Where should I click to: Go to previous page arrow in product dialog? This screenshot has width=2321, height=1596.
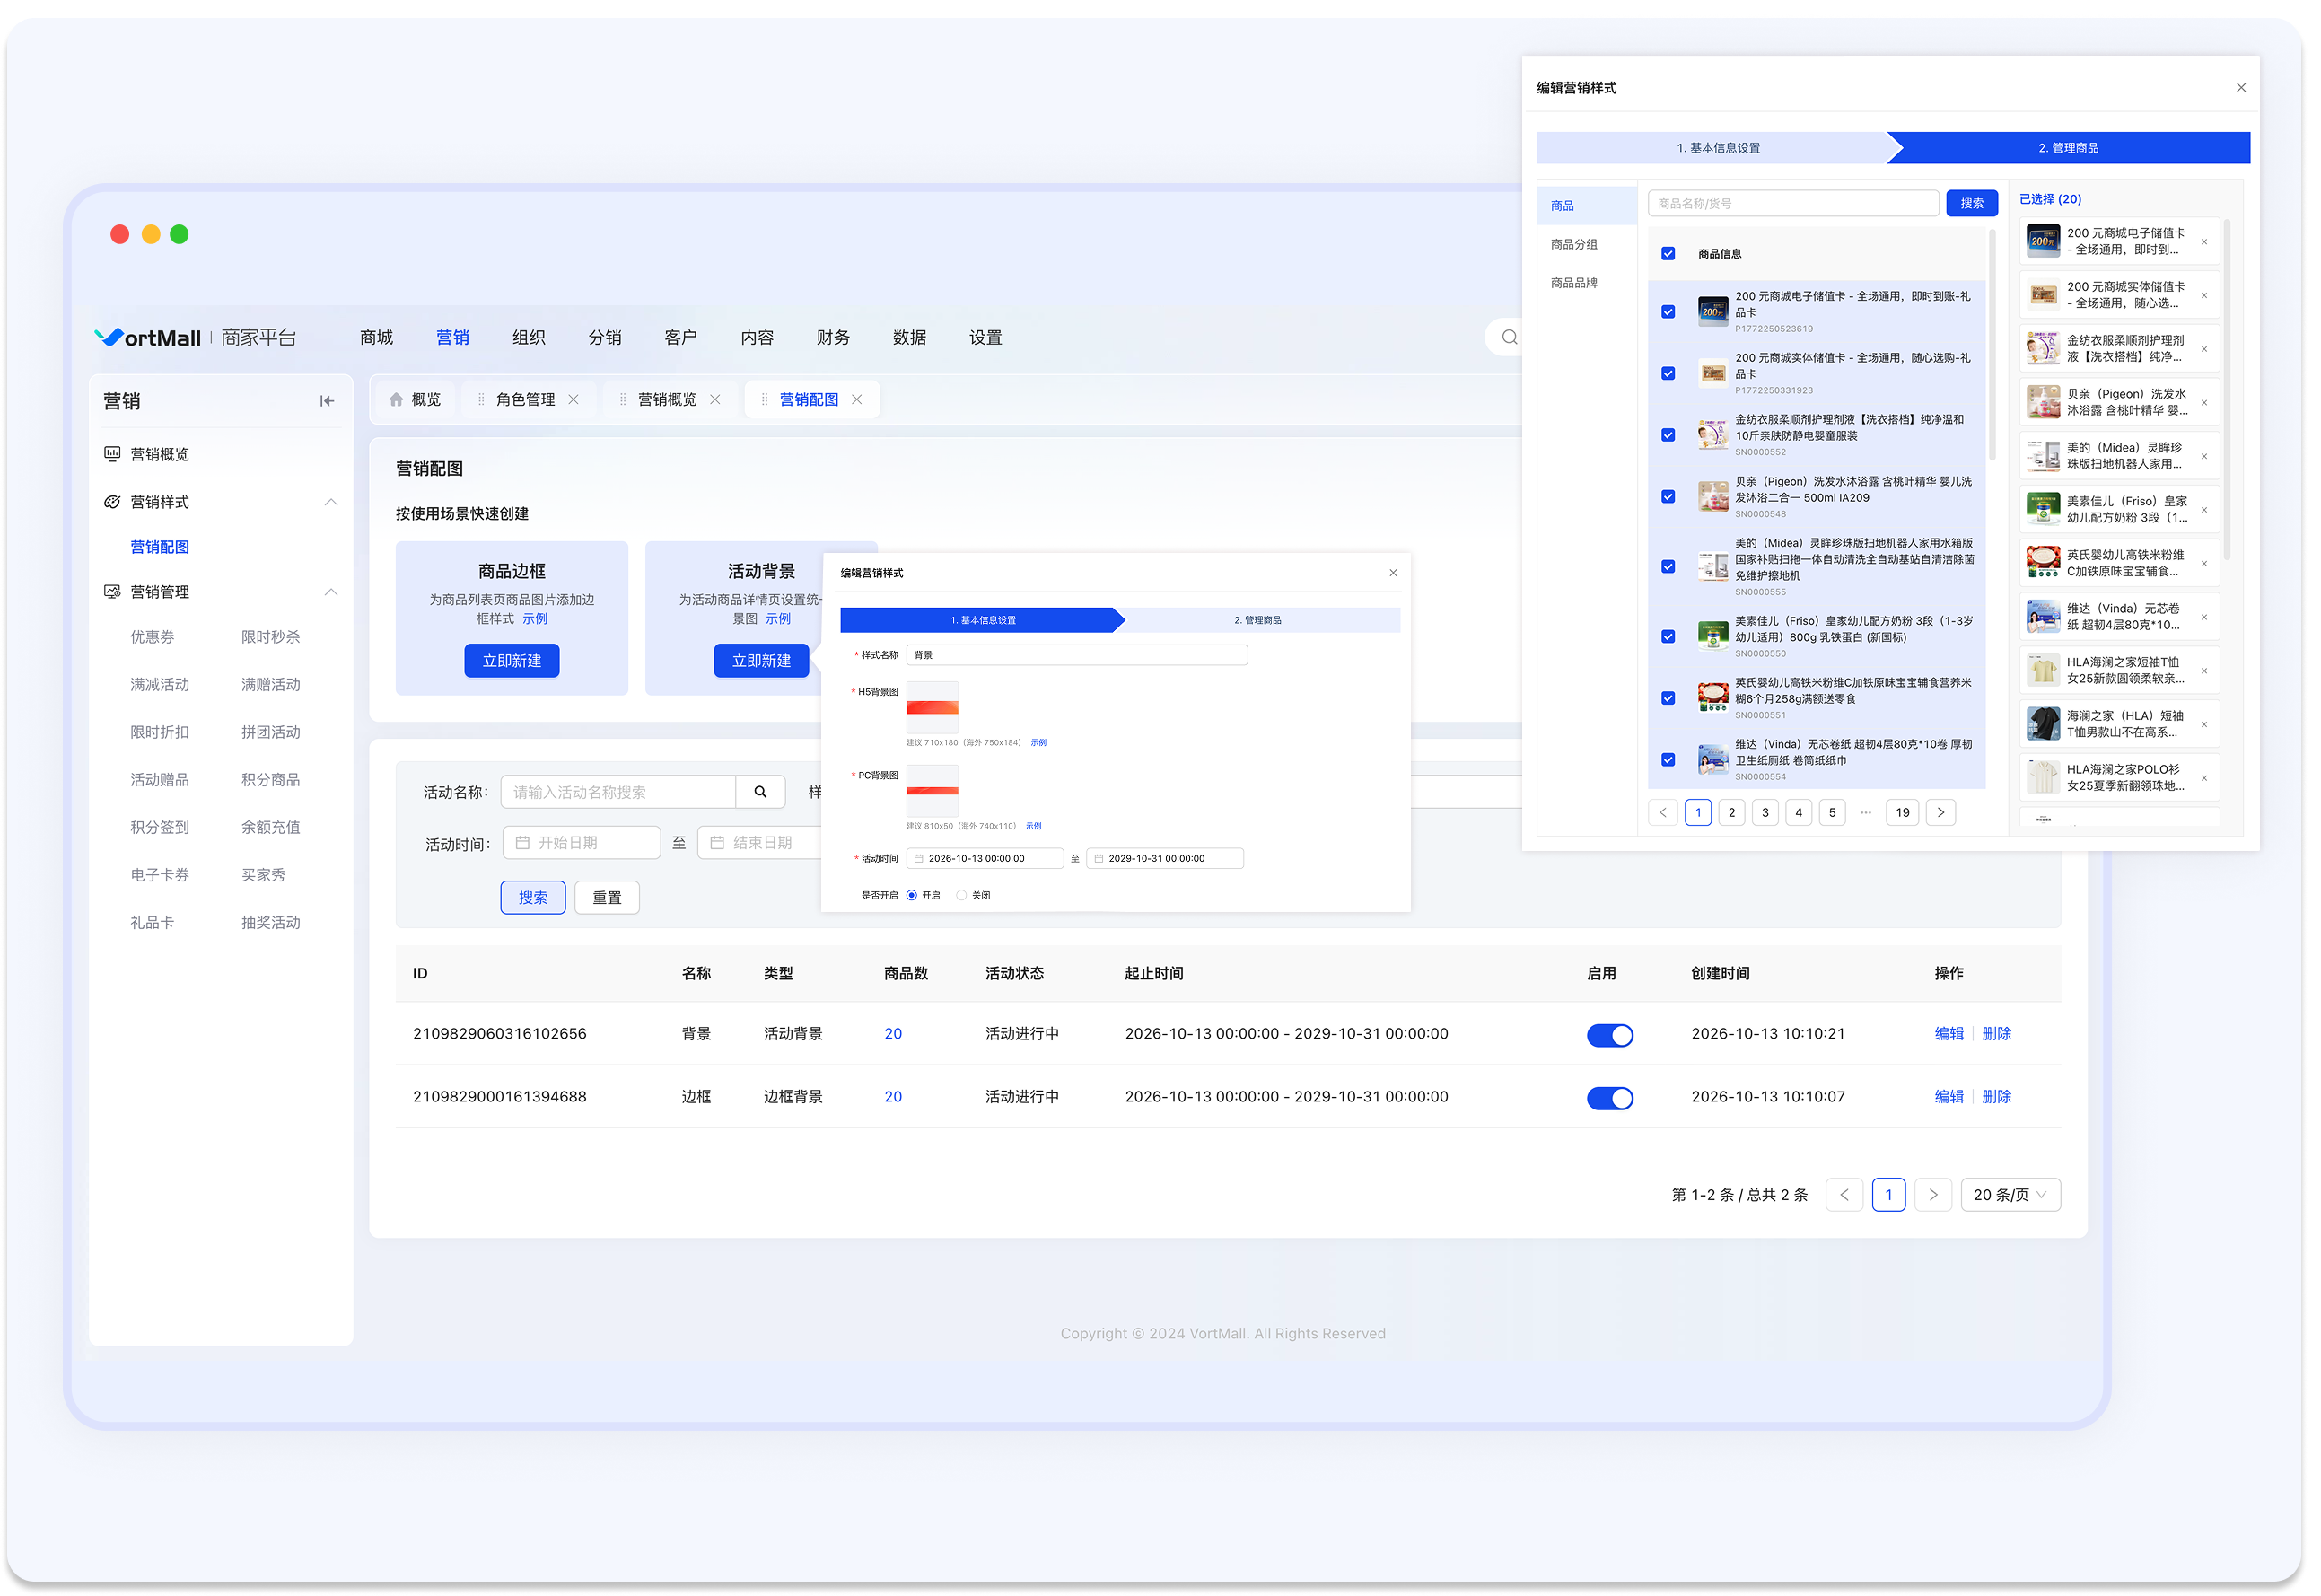click(x=1662, y=813)
